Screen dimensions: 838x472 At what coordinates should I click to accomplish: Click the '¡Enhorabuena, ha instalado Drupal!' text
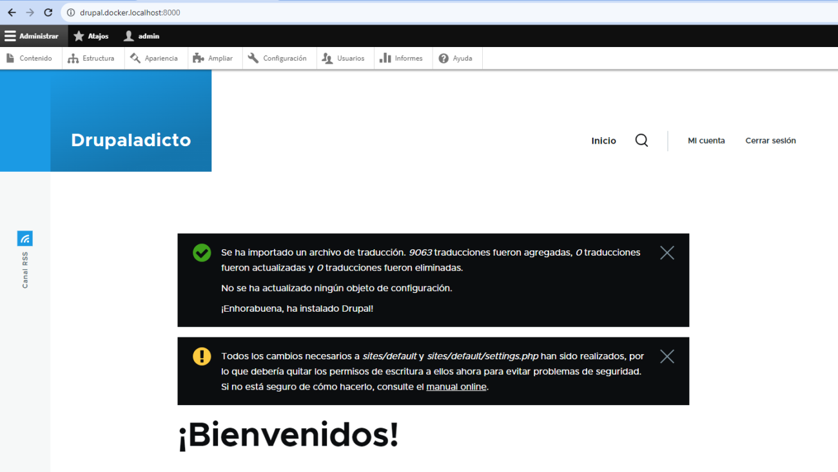click(x=297, y=308)
